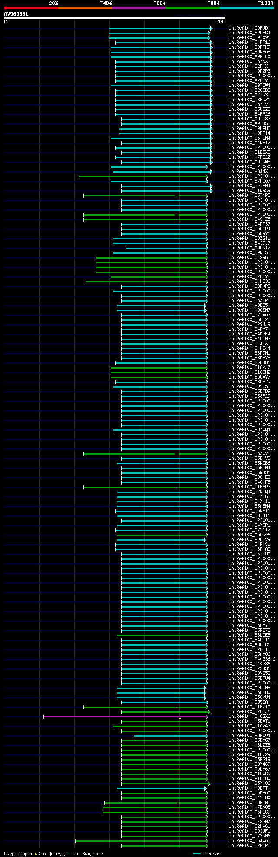Screen dimensions: 278x857
Task: Click UniRef100_Q4P0S1 label
Action: point(249,544)
